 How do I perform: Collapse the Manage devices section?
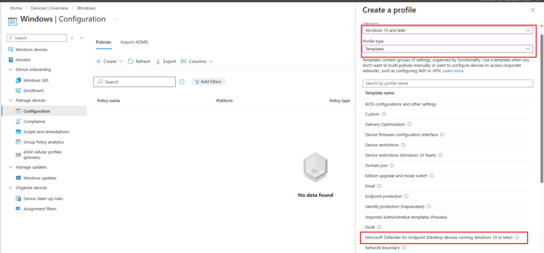11,101
